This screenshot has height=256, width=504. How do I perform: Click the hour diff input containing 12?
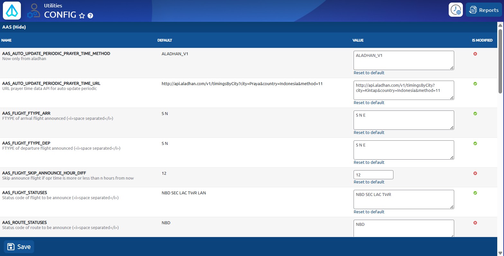[373, 175]
